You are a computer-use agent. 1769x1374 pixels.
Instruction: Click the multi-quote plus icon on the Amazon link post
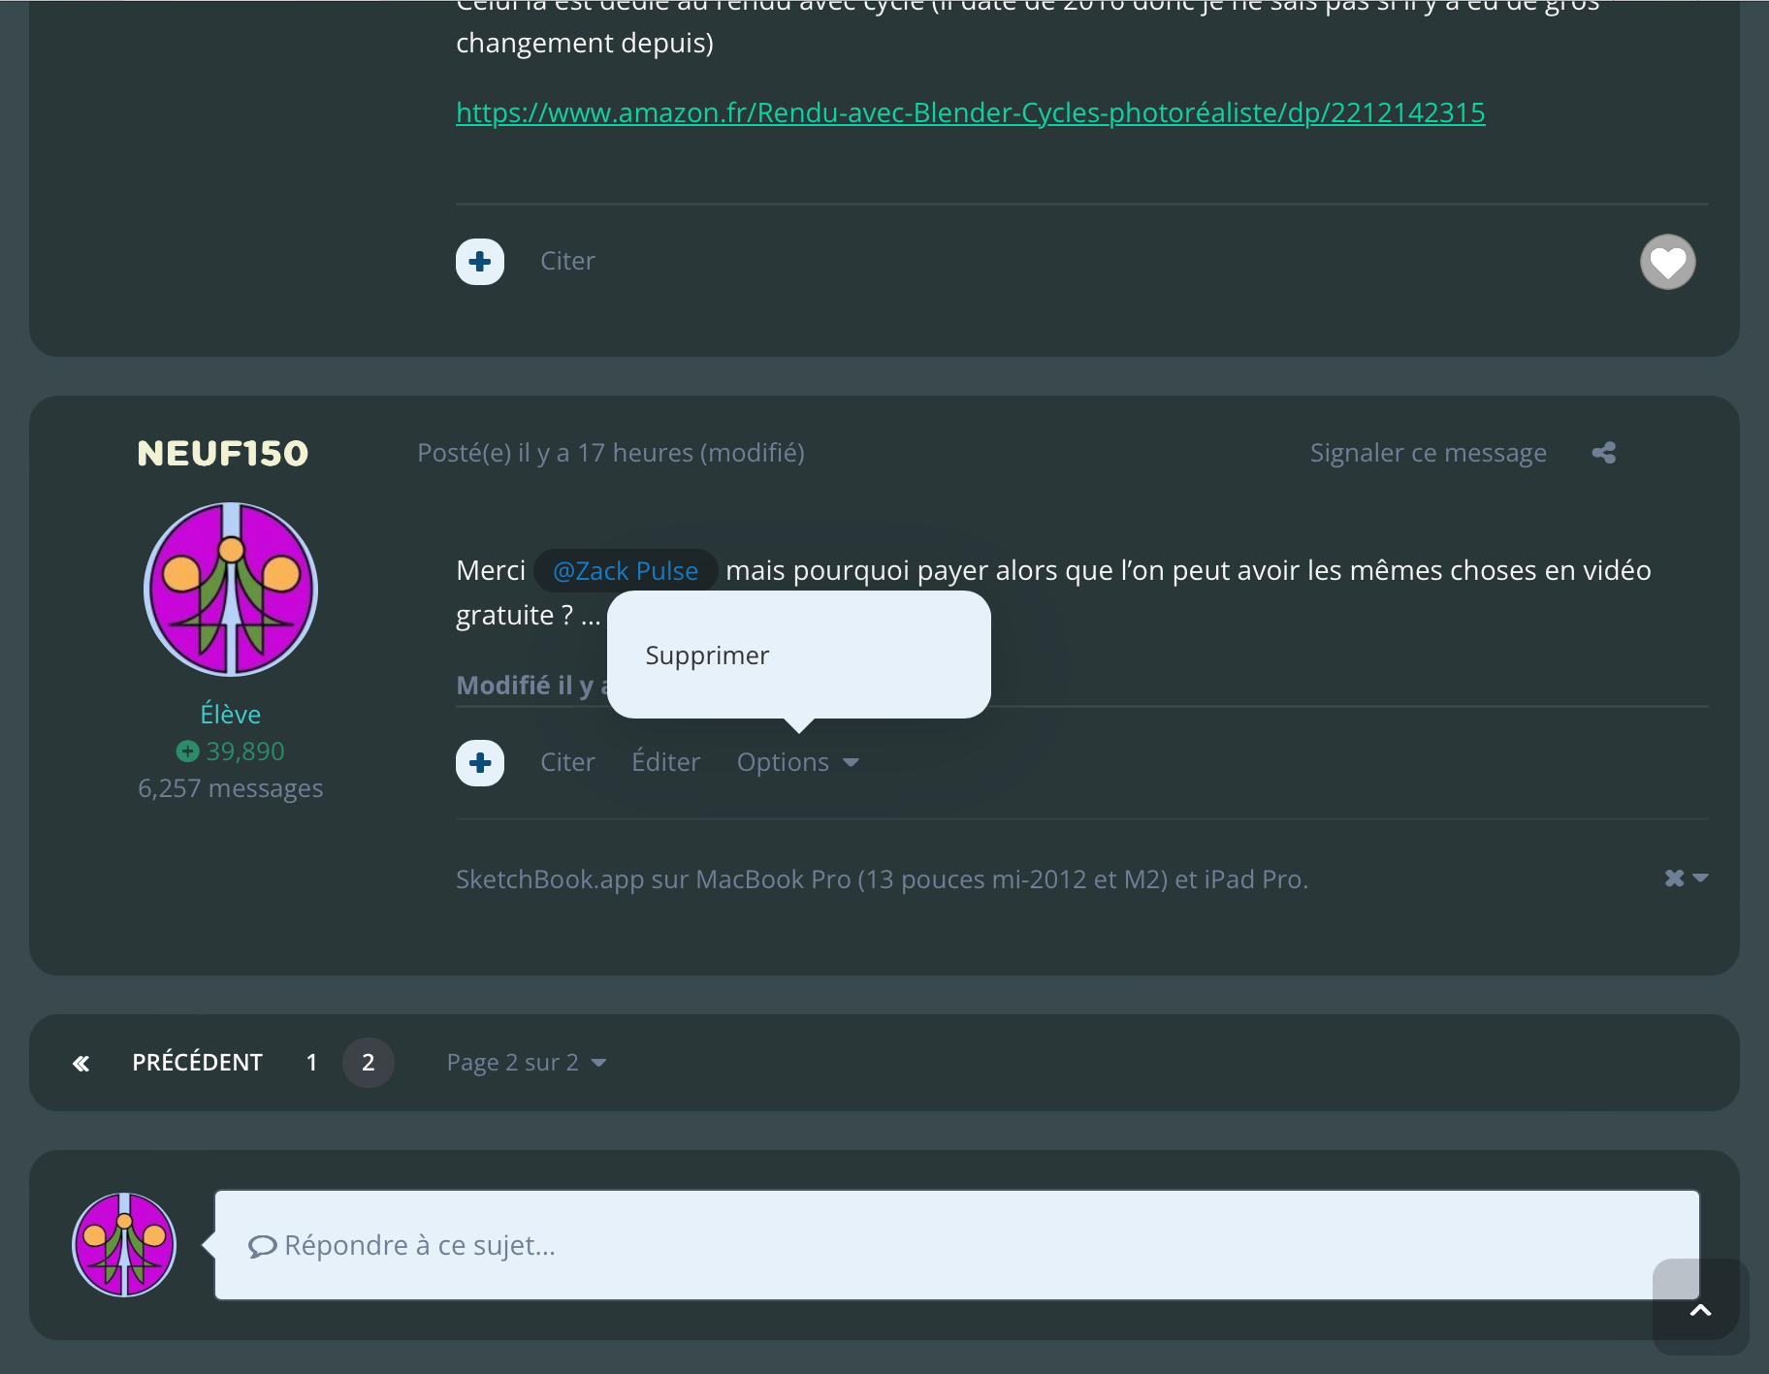480,262
